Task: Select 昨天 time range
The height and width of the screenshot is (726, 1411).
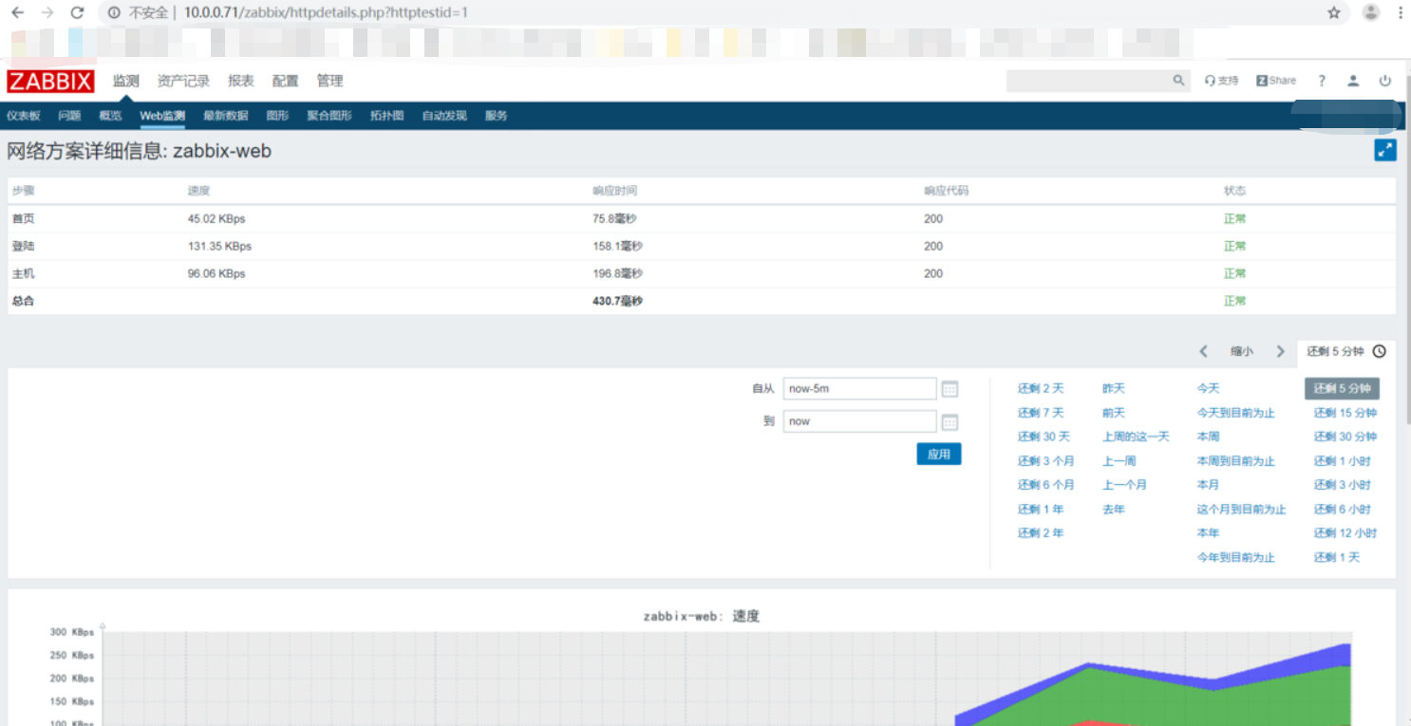Action: [x=1114, y=389]
